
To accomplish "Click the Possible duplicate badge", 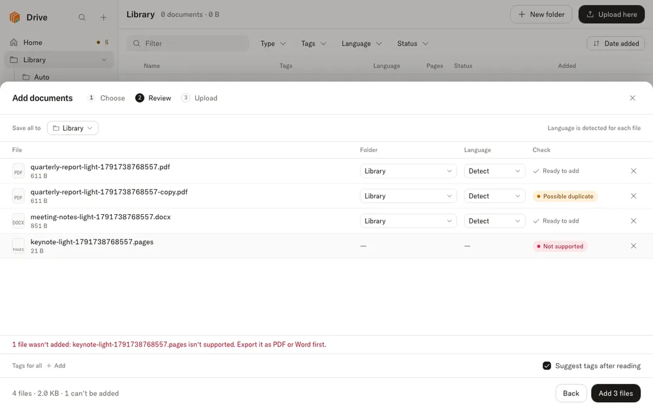I will pyautogui.click(x=565, y=196).
